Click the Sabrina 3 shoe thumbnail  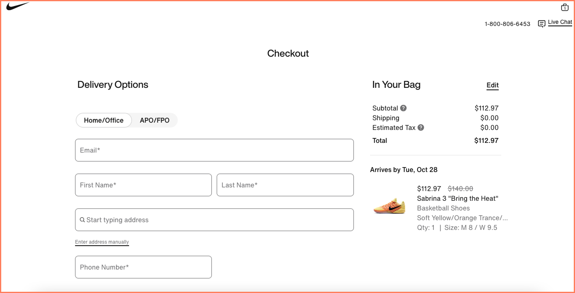coord(389,206)
